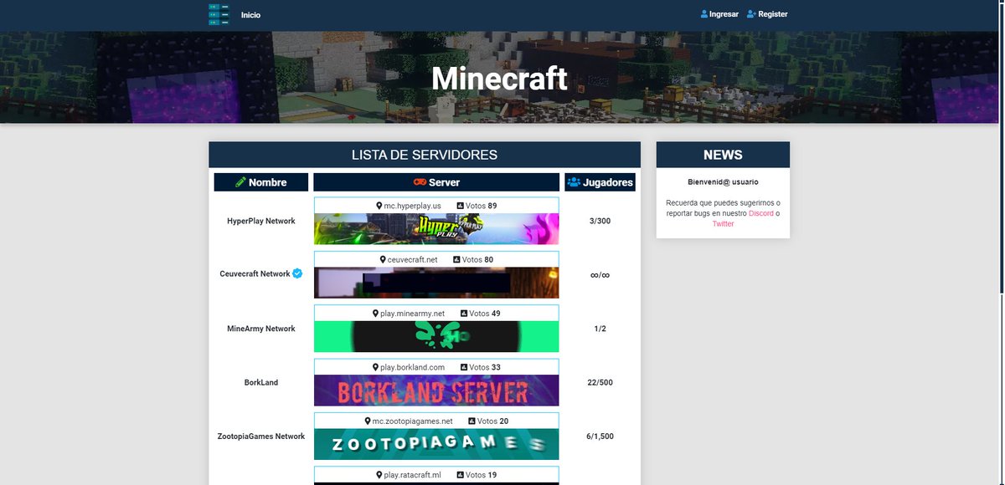This screenshot has width=1005, height=485.
Task: Click the location pin beside mc.zootopiagames.net
Action: click(368, 421)
